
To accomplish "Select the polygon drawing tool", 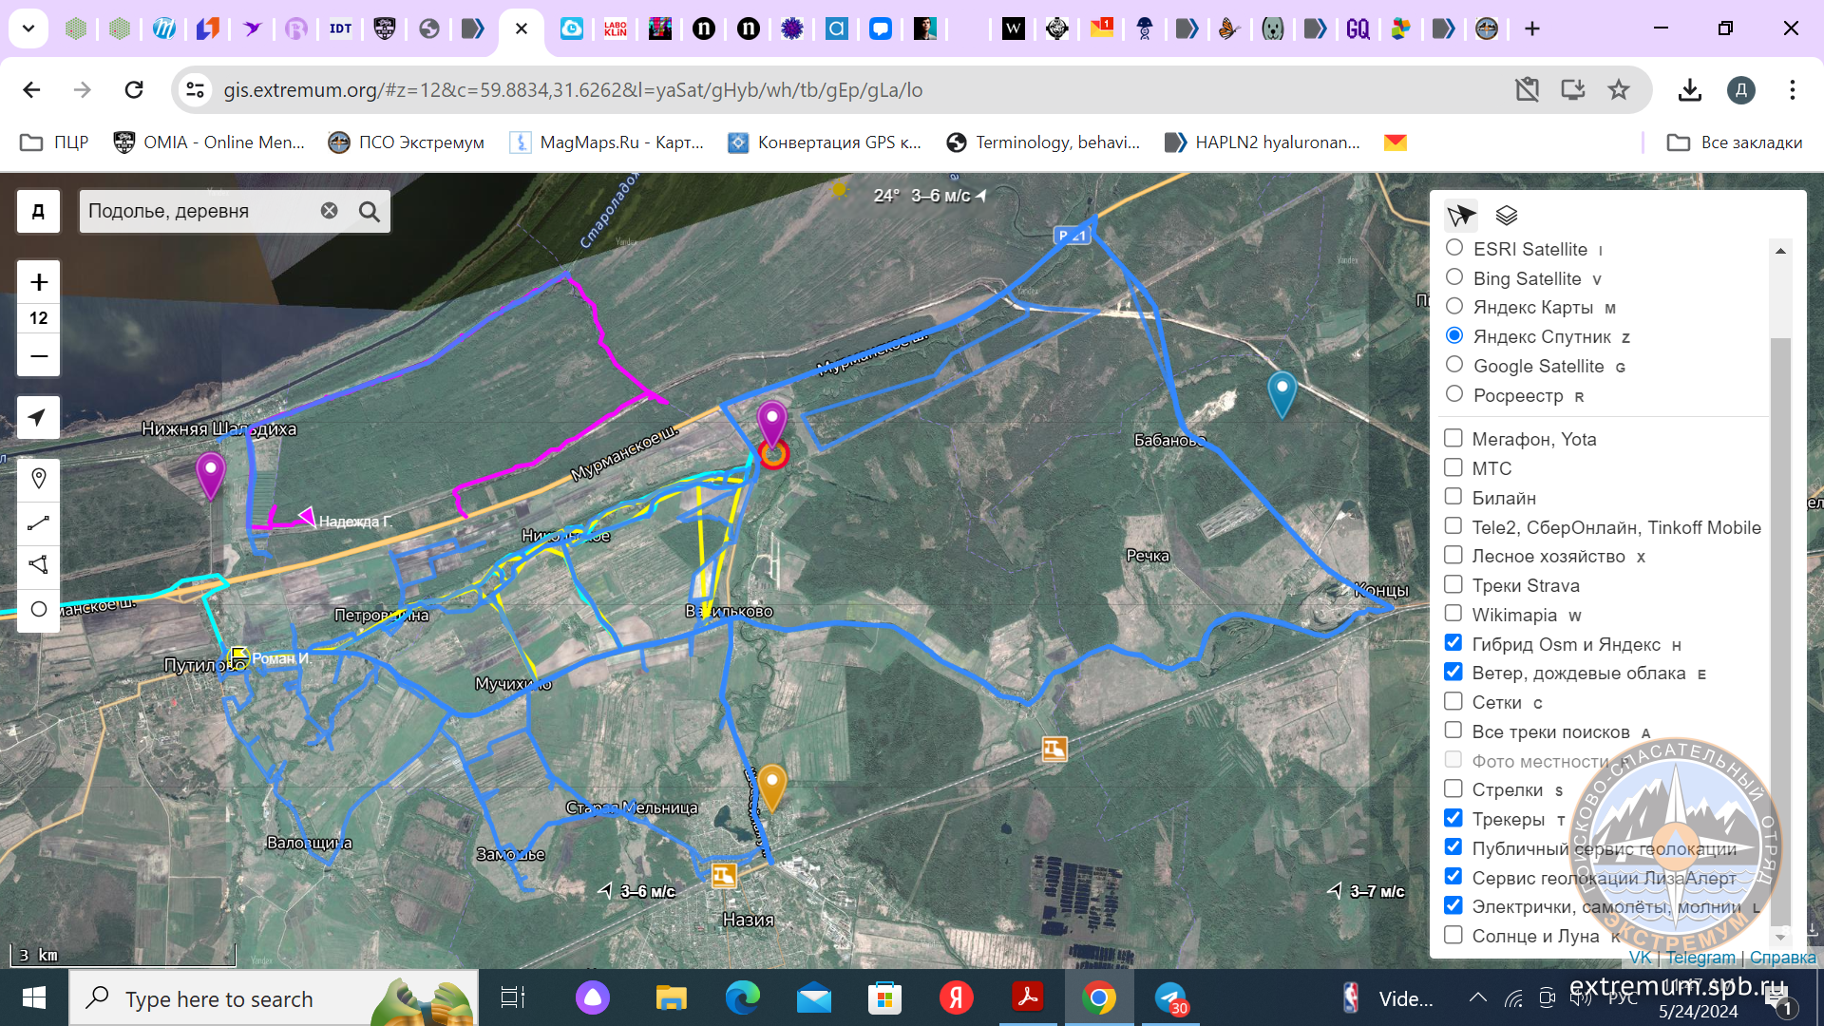I will (39, 565).
